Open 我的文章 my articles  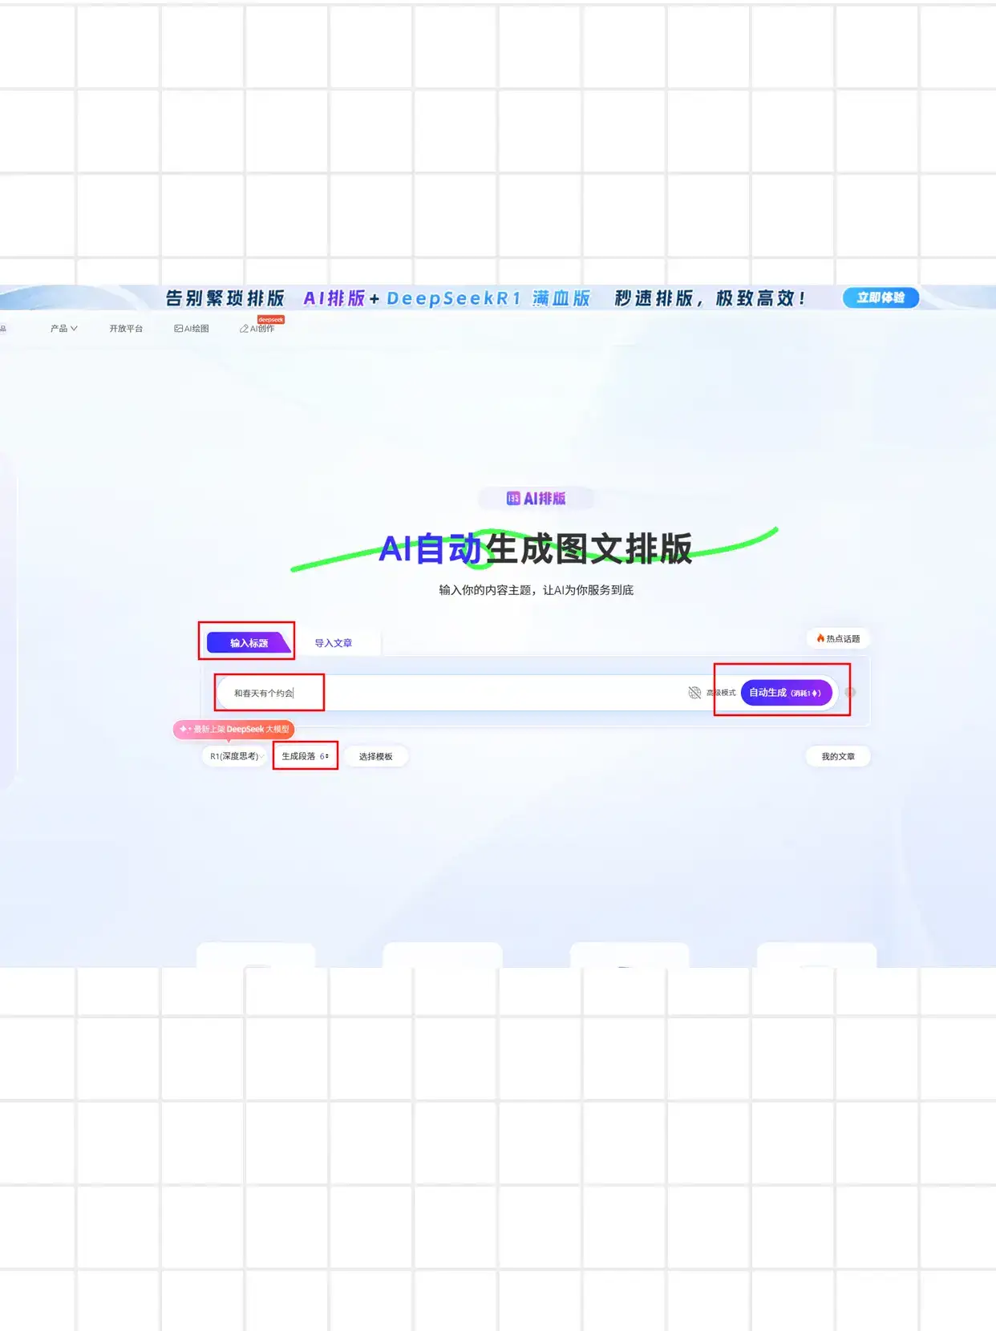(838, 756)
